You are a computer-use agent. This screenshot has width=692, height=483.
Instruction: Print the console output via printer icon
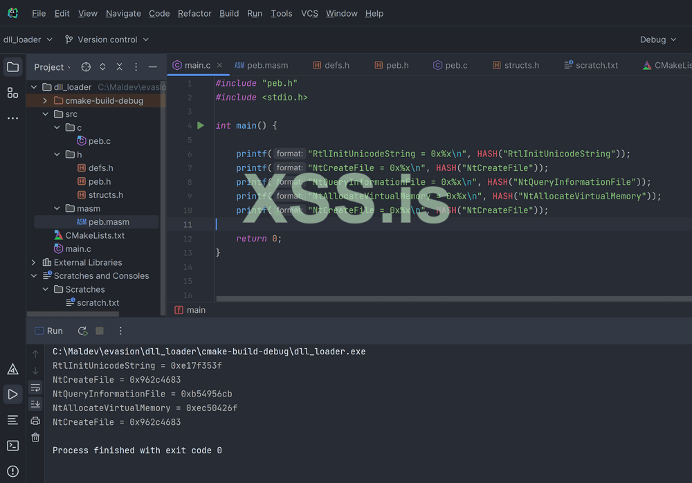click(35, 421)
